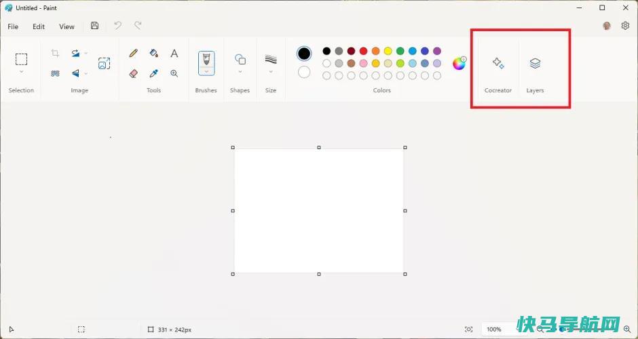Click the Brushes tool icon
The image size is (638, 339).
tap(207, 60)
